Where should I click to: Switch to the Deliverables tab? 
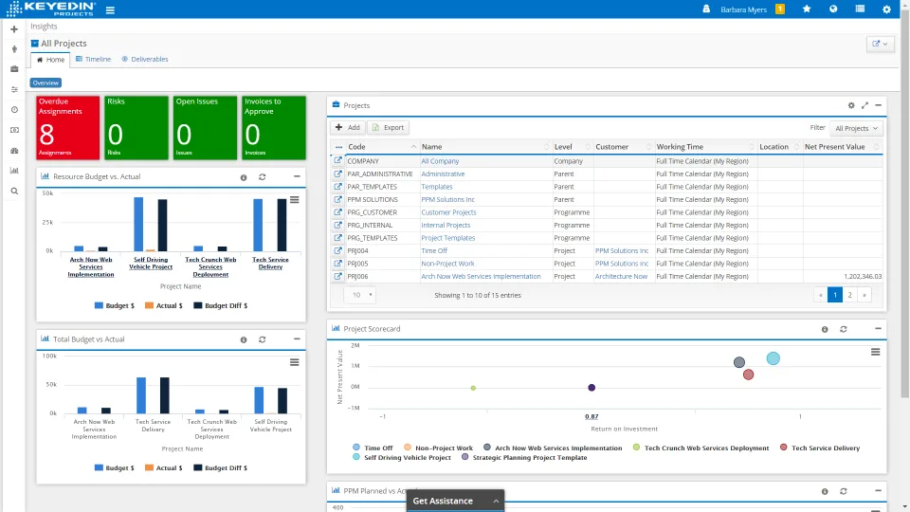(144, 59)
